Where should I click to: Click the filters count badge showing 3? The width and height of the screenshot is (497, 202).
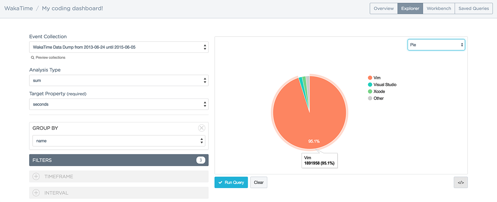(201, 160)
